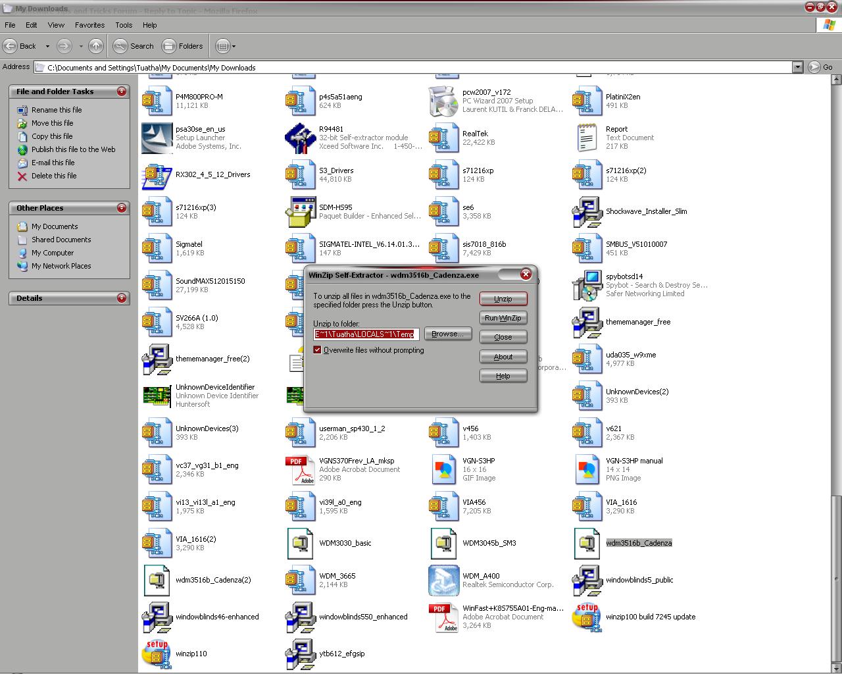Click the Browse... button
This screenshot has width=842, height=674.
[448, 334]
